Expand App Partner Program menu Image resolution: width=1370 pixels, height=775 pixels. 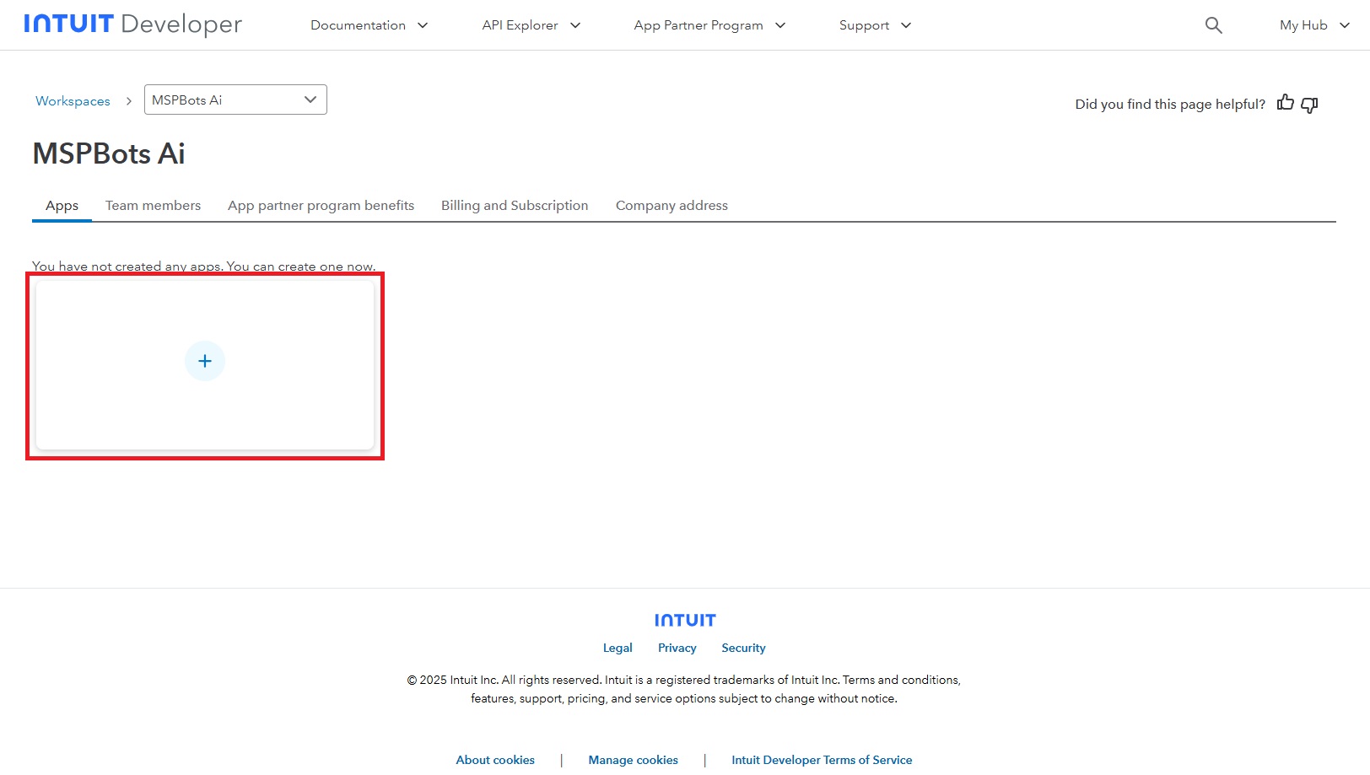[x=709, y=25]
